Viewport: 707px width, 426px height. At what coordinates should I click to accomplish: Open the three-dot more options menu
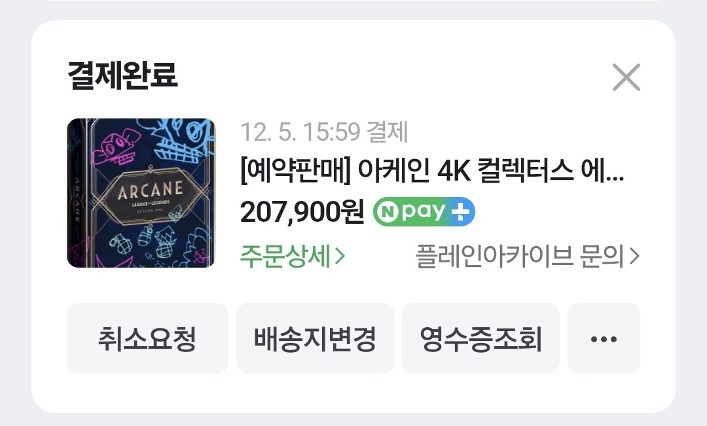tap(604, 338)
